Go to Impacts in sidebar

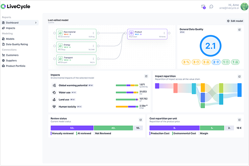coord(10,28)
